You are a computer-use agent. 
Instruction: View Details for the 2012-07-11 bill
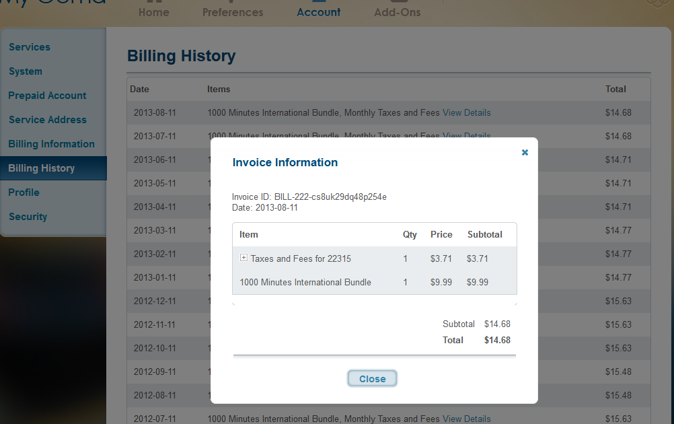(x=467, y=419)
